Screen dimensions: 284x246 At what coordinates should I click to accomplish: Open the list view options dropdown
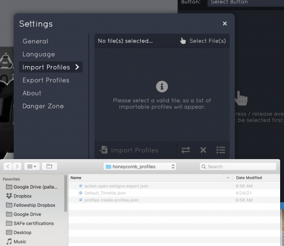[32, 166]
